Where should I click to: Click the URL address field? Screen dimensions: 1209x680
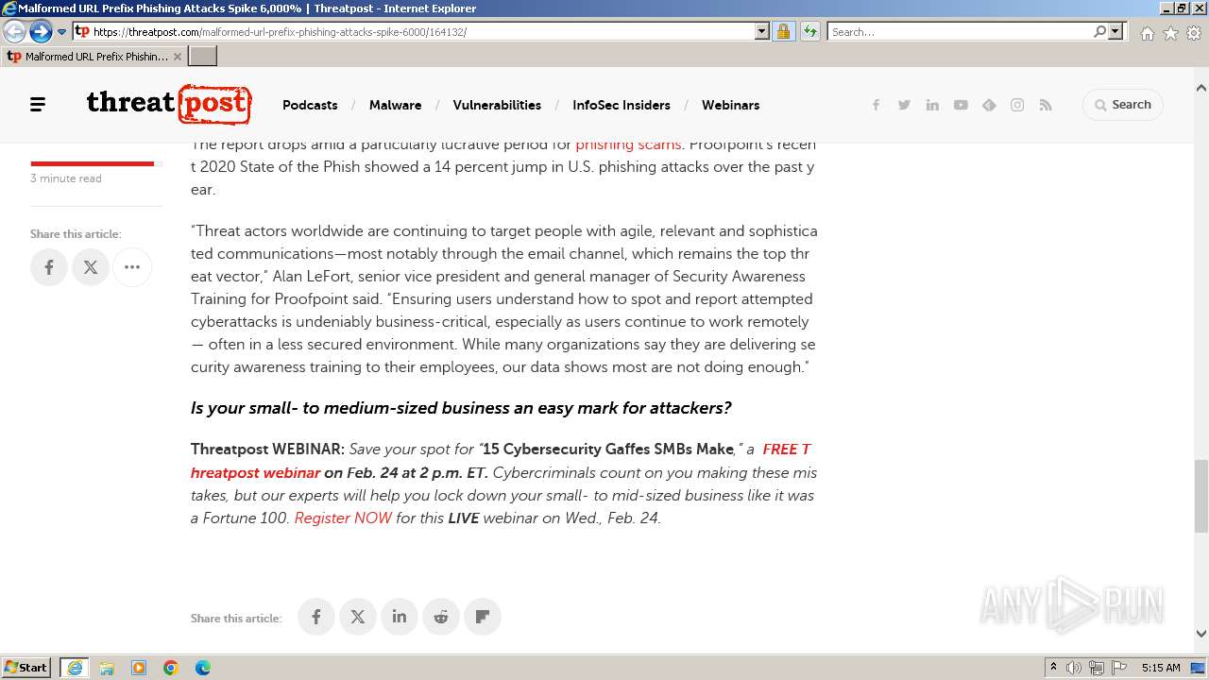pyautogui.click(x=422, y=31)
